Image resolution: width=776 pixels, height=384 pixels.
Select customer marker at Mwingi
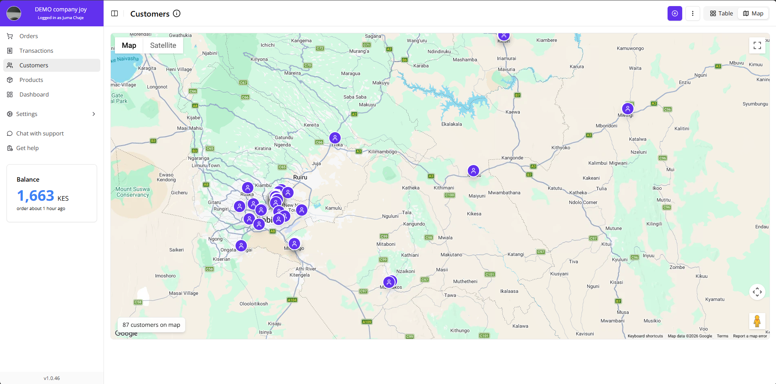[x=628, y=109]
